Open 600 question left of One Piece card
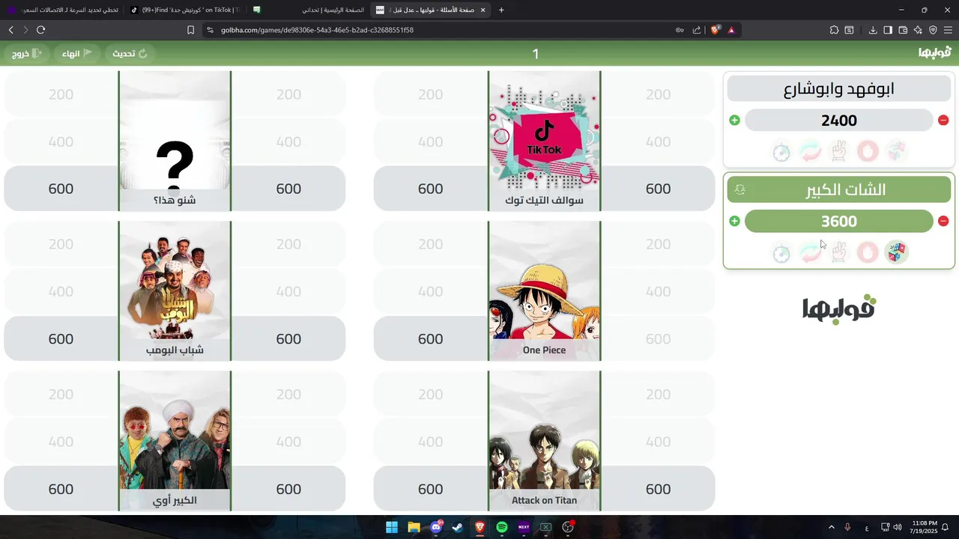 coord(430,338)
